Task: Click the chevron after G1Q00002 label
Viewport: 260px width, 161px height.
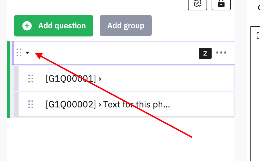Action: pos(100,105)
